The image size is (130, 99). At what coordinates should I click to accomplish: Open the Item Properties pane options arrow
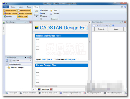point(120,22)
